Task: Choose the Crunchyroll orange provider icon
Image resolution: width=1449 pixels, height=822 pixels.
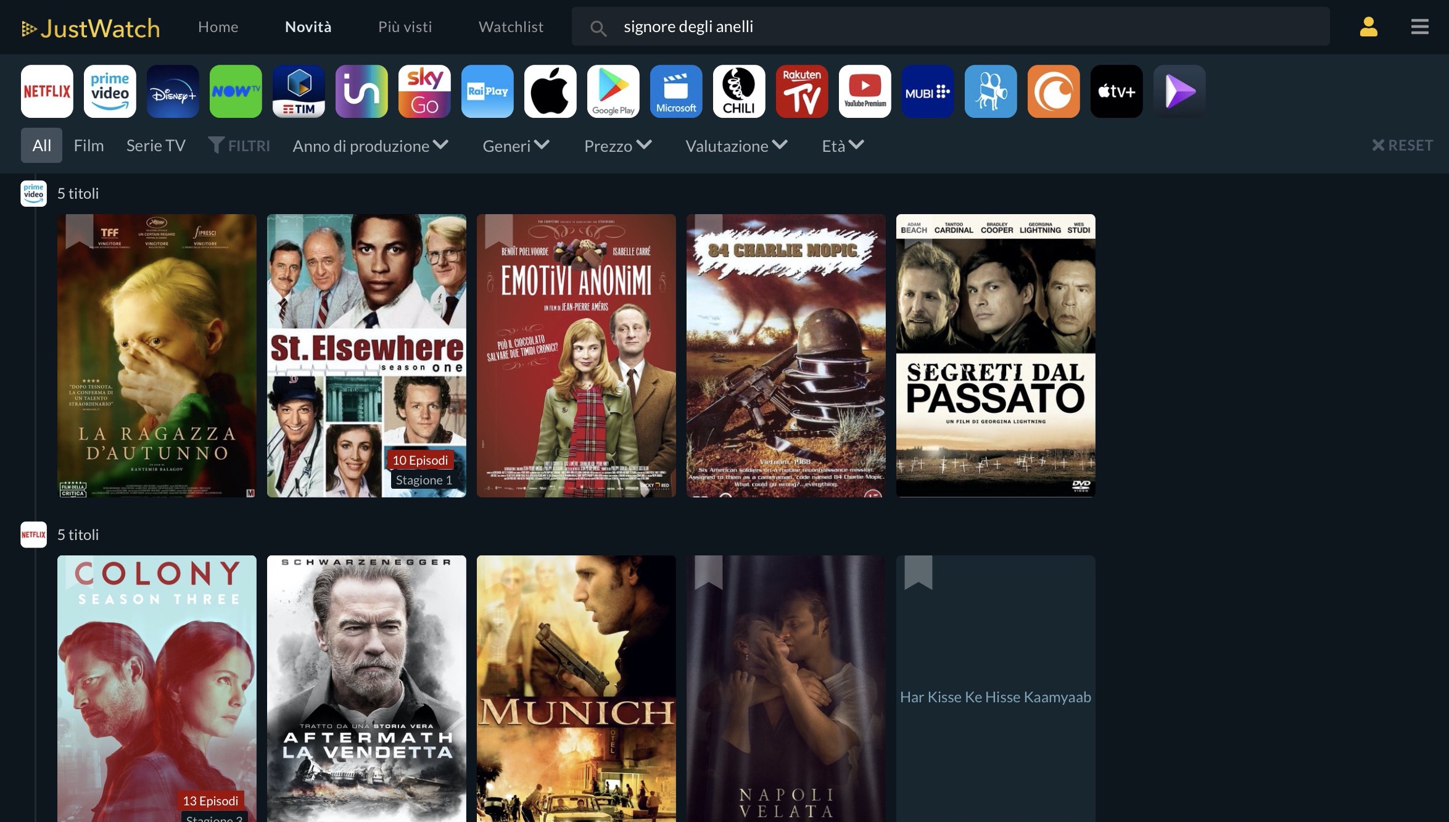Action: (1054, 91)
